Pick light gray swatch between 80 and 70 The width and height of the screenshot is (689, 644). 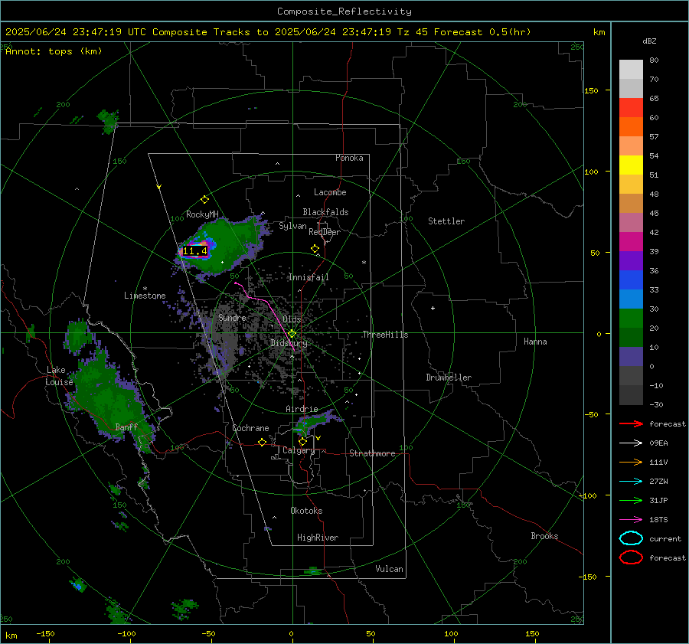pyautogui.click(x=631, y=70)
